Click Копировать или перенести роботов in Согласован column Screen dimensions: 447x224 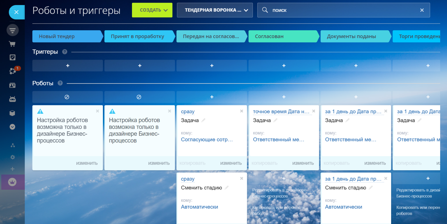[x=278, y=210]
